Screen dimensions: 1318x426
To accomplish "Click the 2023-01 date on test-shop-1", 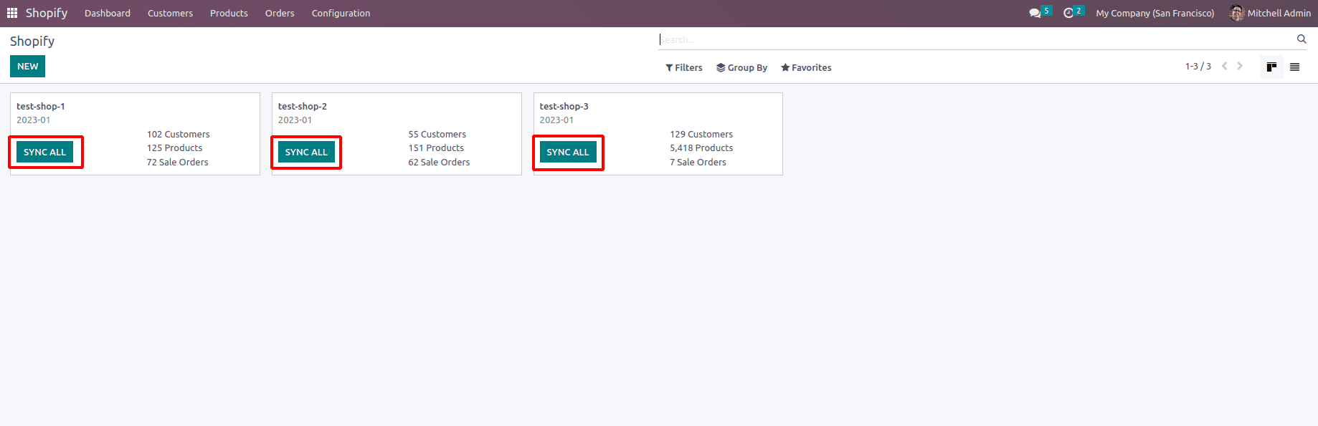I will (34, 120).
